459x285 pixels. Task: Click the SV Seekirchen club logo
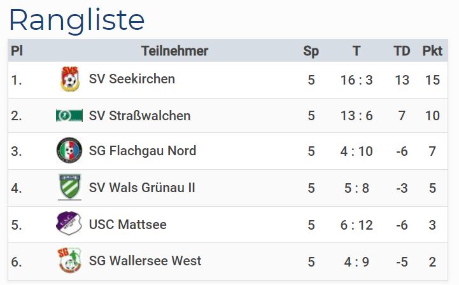pyautogui.click(x=69, y=79)
